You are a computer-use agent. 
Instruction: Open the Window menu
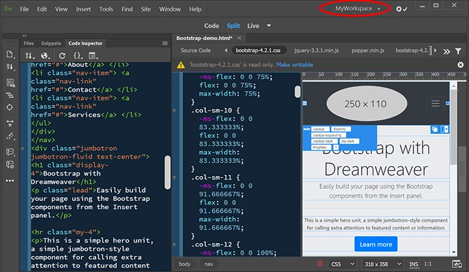[170, 9]
